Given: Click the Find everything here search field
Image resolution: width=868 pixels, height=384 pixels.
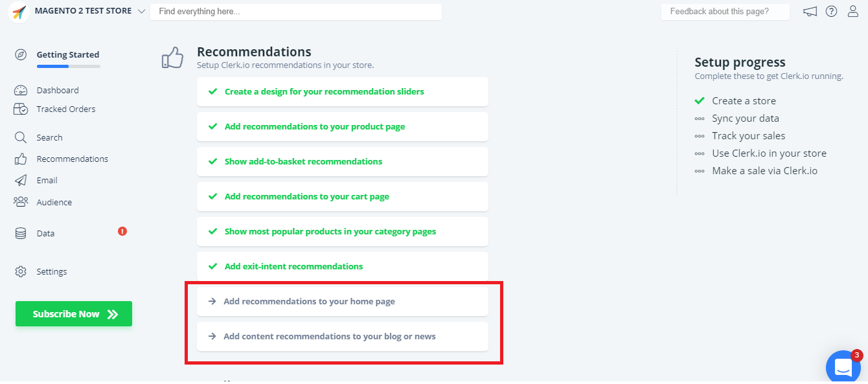Looking at the screenshot, I should [295, 12].
